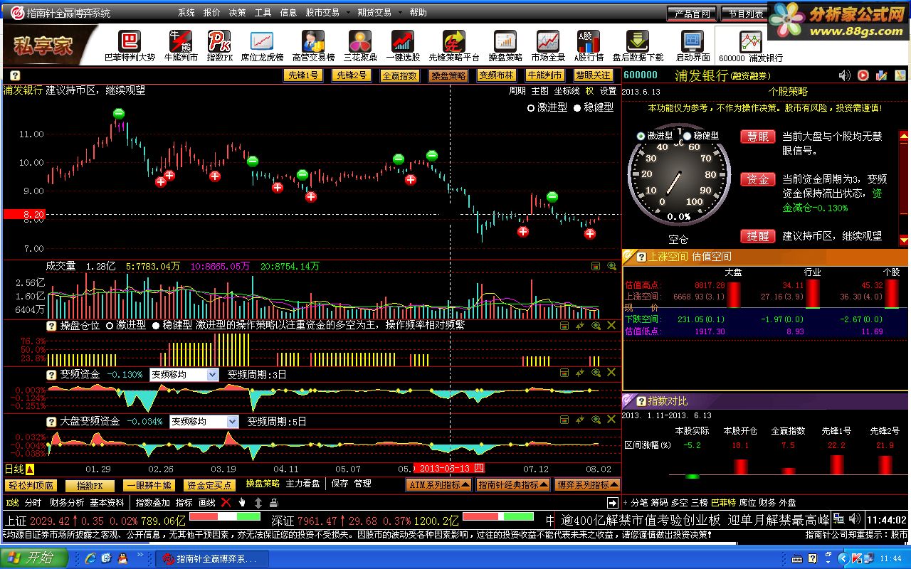This screenshot has width=911, height=569.
Task: Expand the 博弈系列指标 menu
Action: click(586, 484)
